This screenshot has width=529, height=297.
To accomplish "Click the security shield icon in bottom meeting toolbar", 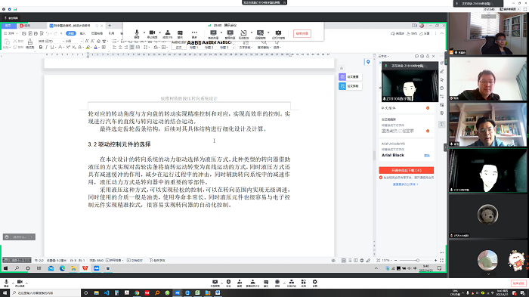I will [x=228, y=282].
